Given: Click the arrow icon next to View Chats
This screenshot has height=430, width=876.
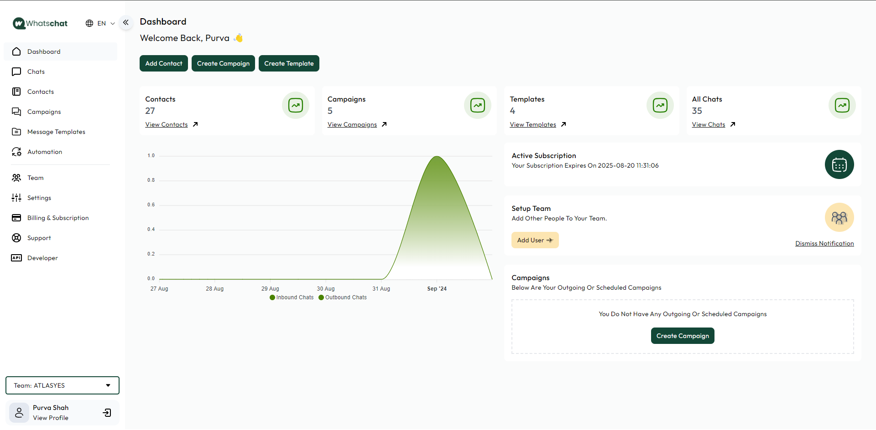Looking at the screenshot, I should [x=733, y=124].
